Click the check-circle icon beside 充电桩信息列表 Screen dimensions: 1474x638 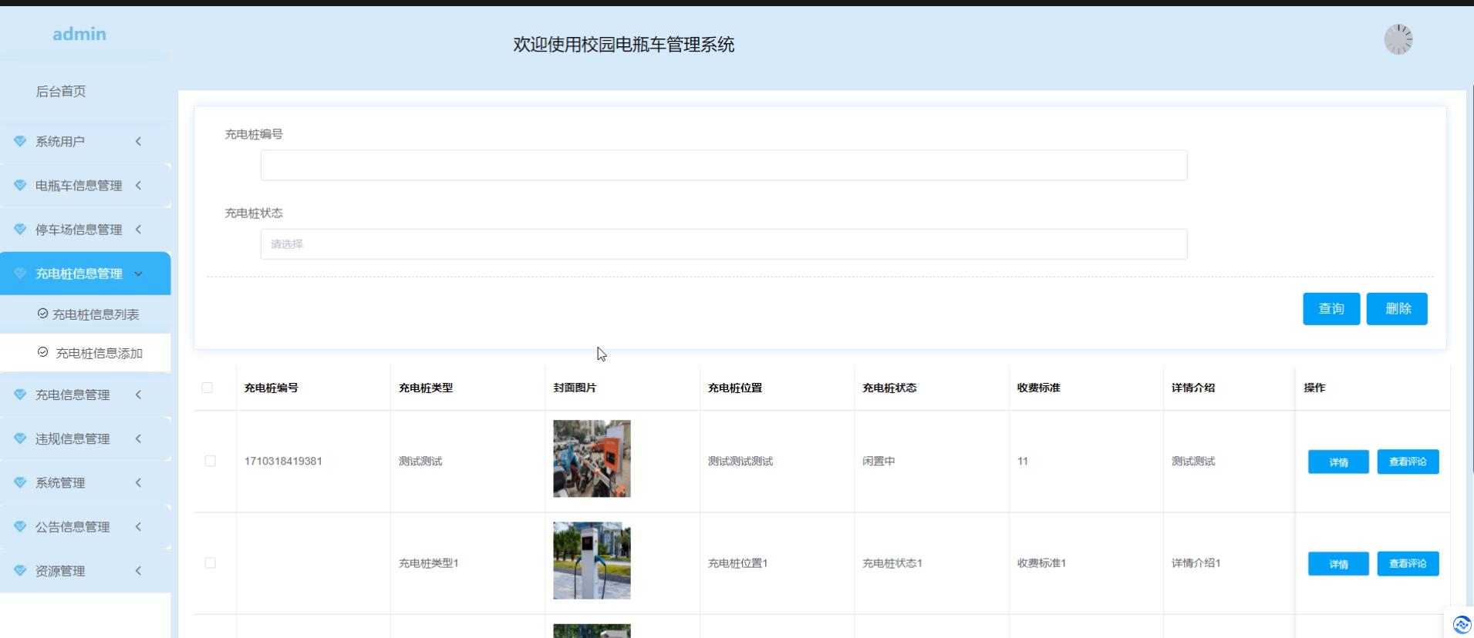point(43,314)
